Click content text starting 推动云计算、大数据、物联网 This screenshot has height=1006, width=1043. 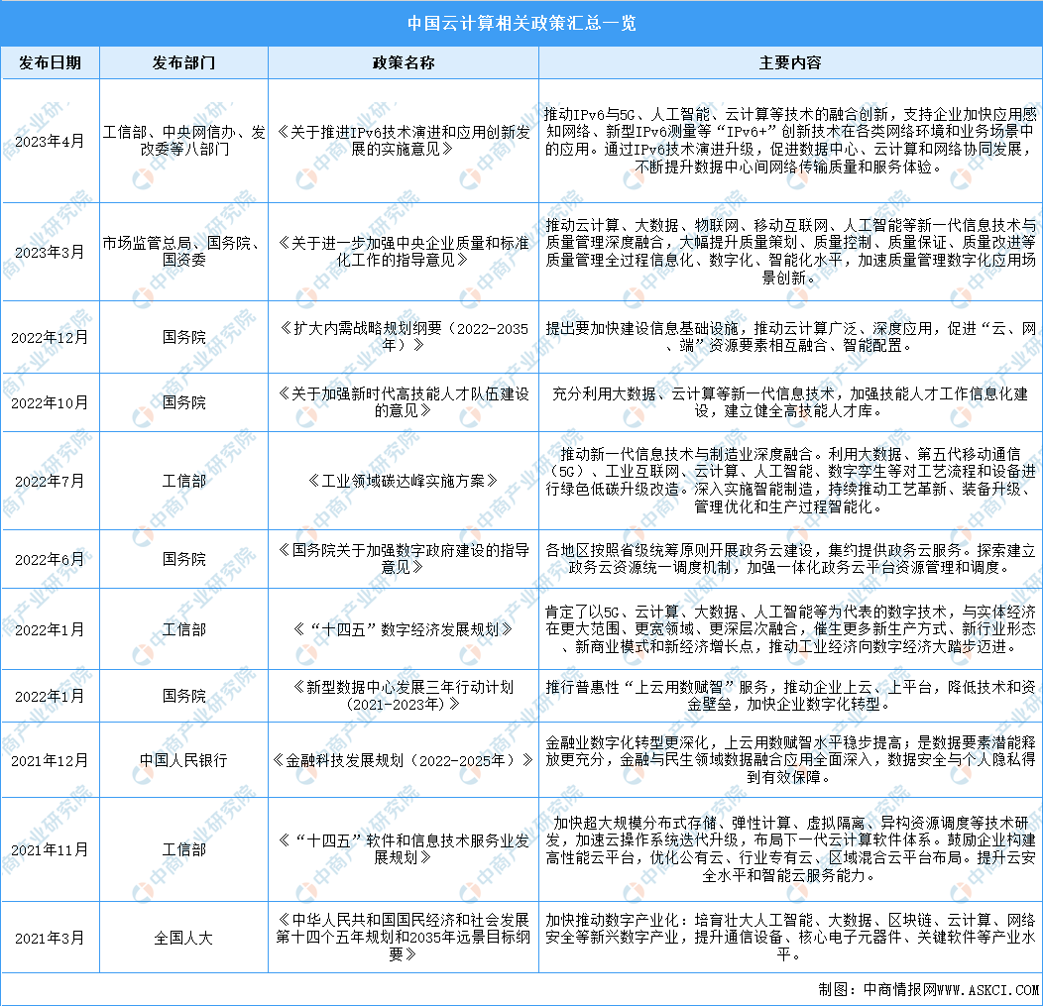pyautogui.click(x=790, y=252)
